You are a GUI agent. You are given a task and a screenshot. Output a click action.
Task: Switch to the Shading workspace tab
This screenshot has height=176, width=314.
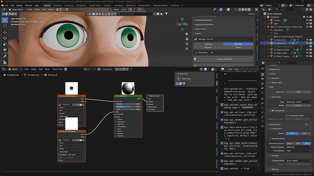pos(107,5)
